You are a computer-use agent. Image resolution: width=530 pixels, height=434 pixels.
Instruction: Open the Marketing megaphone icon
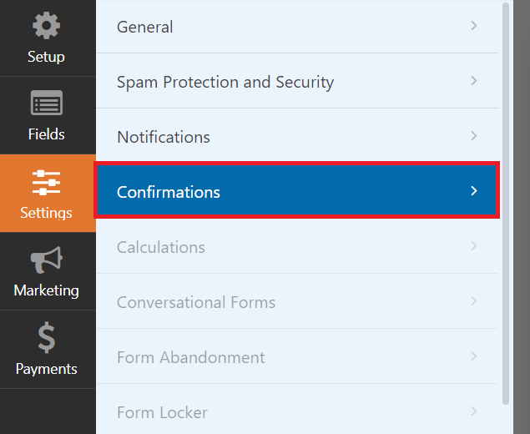47,260
